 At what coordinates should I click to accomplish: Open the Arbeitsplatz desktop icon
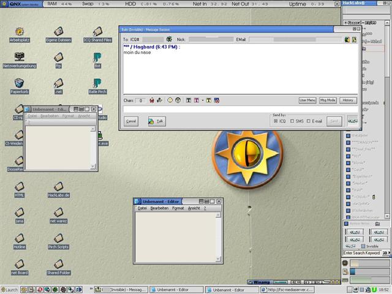(19, 31)
